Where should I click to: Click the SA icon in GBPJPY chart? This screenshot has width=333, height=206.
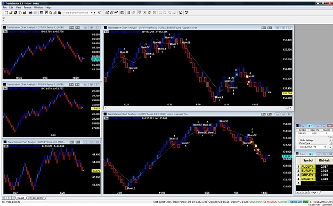click(106, 32)
